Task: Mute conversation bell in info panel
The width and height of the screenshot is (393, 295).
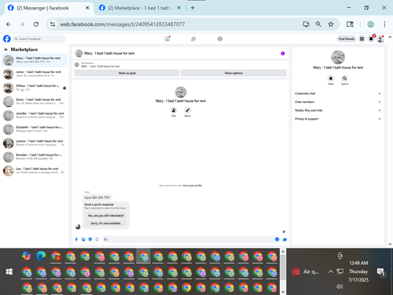Action: coord(331,78)
